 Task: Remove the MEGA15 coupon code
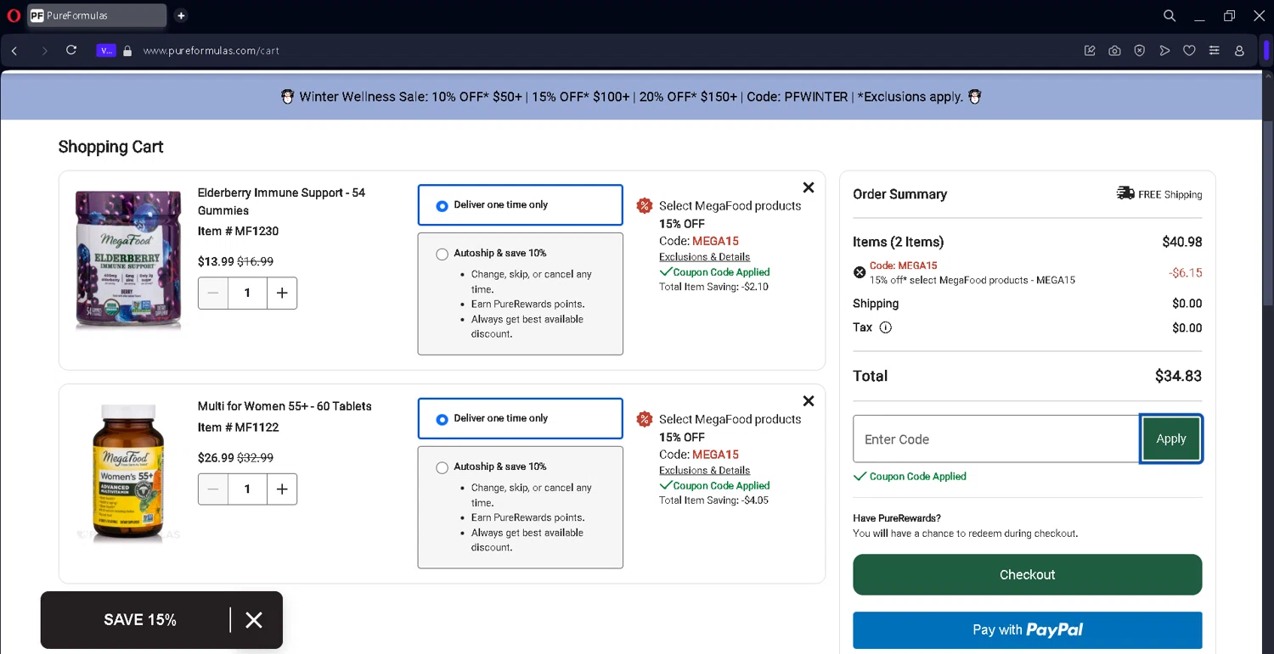click(860, 272)
